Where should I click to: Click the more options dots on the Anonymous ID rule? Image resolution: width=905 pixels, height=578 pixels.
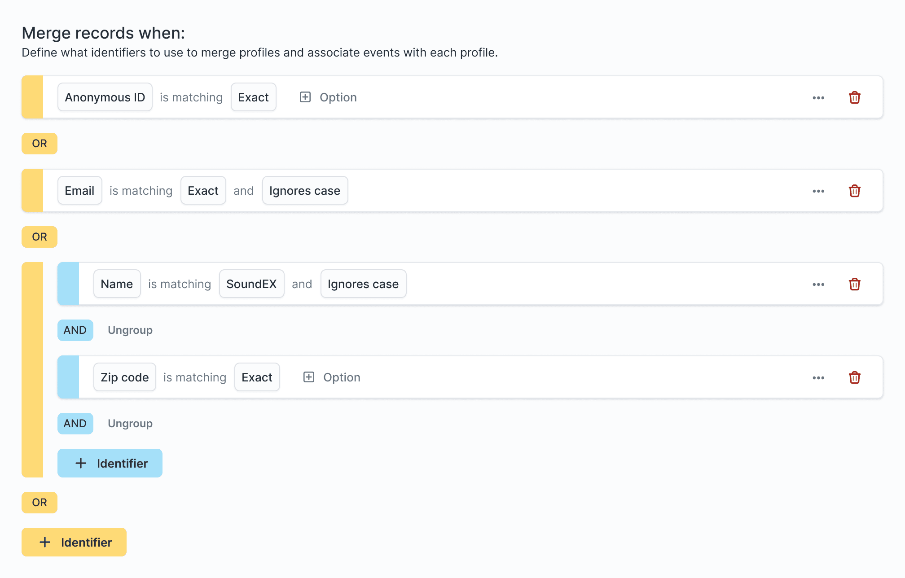(819, 97)
